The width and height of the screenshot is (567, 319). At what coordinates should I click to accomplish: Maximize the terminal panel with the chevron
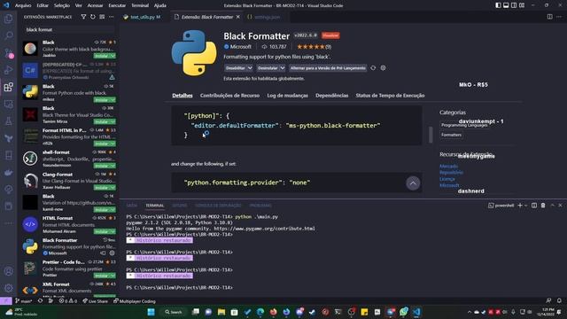tap(552, 206)
